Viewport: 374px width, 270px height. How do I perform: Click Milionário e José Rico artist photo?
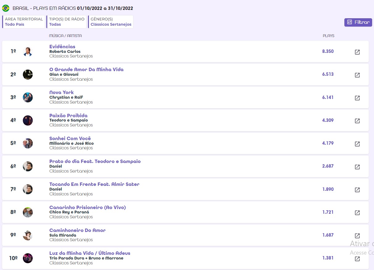pyautogui.click(x=28, y=143)
